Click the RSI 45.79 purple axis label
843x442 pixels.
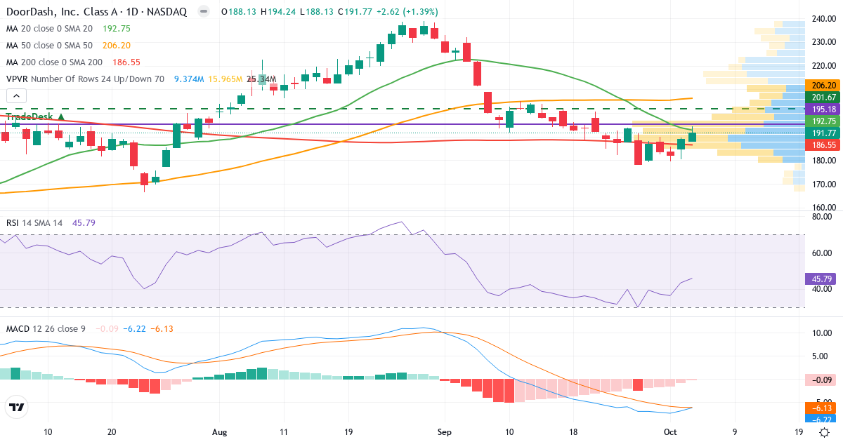(822, 279)
